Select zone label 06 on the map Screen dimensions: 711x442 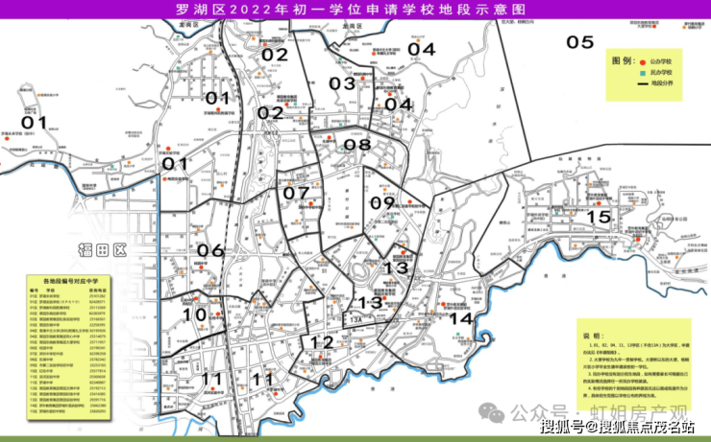(210, 250)
